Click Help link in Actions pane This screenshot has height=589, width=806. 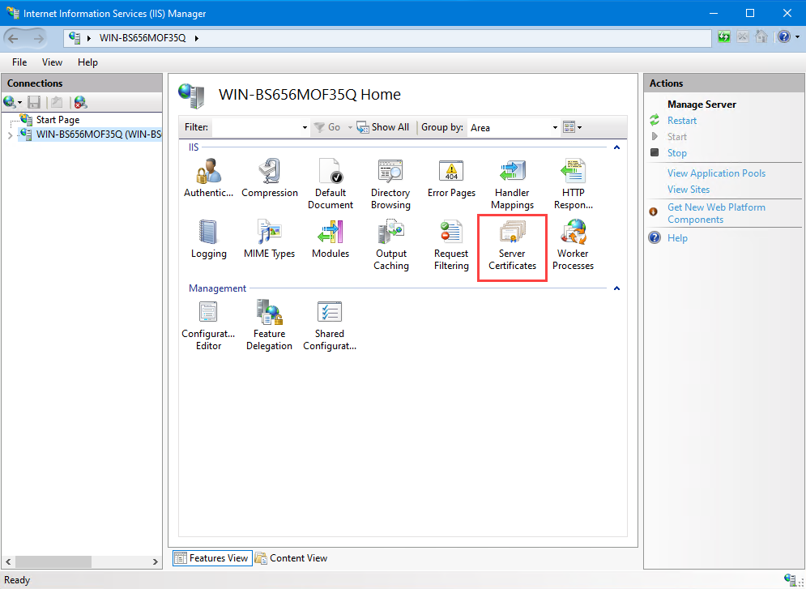(x=677, y=238)
